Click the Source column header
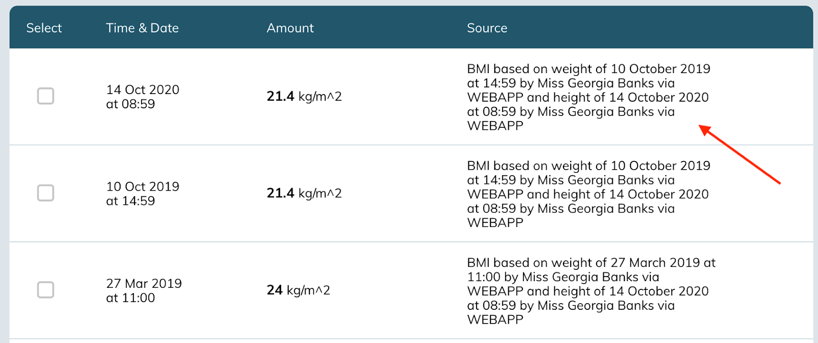818x343 pixels. tap(487, 28)
